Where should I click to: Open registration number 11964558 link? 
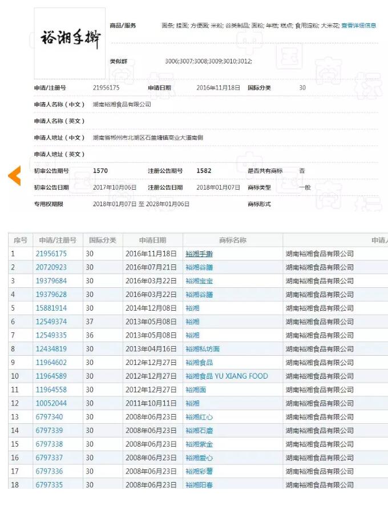51,389
